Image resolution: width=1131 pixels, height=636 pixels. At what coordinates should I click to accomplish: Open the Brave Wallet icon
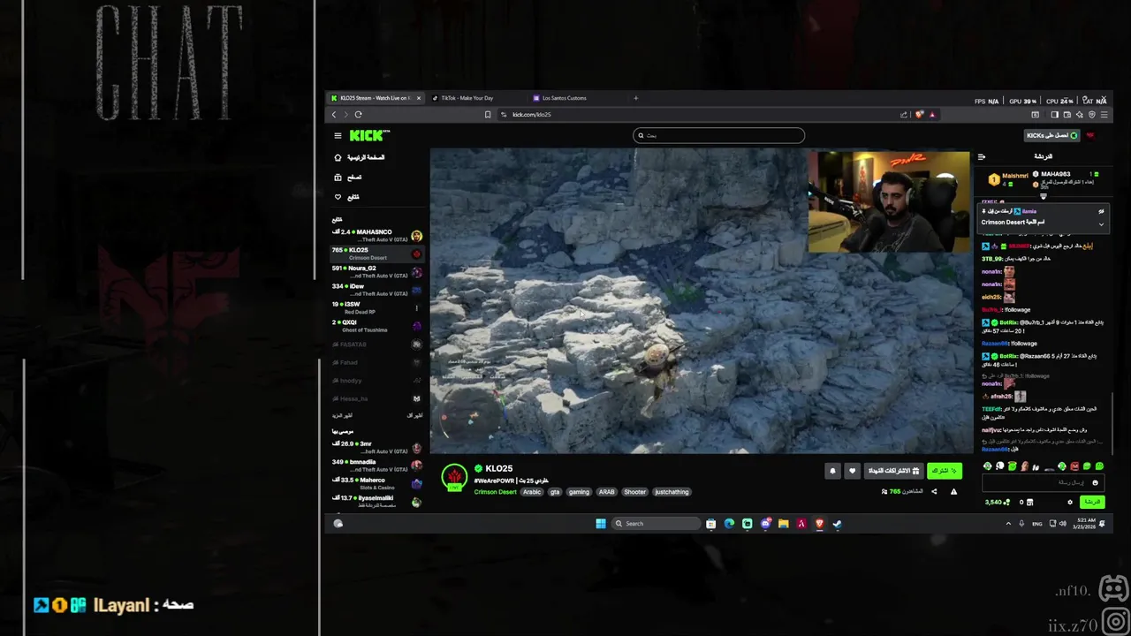pos(1067,114)
